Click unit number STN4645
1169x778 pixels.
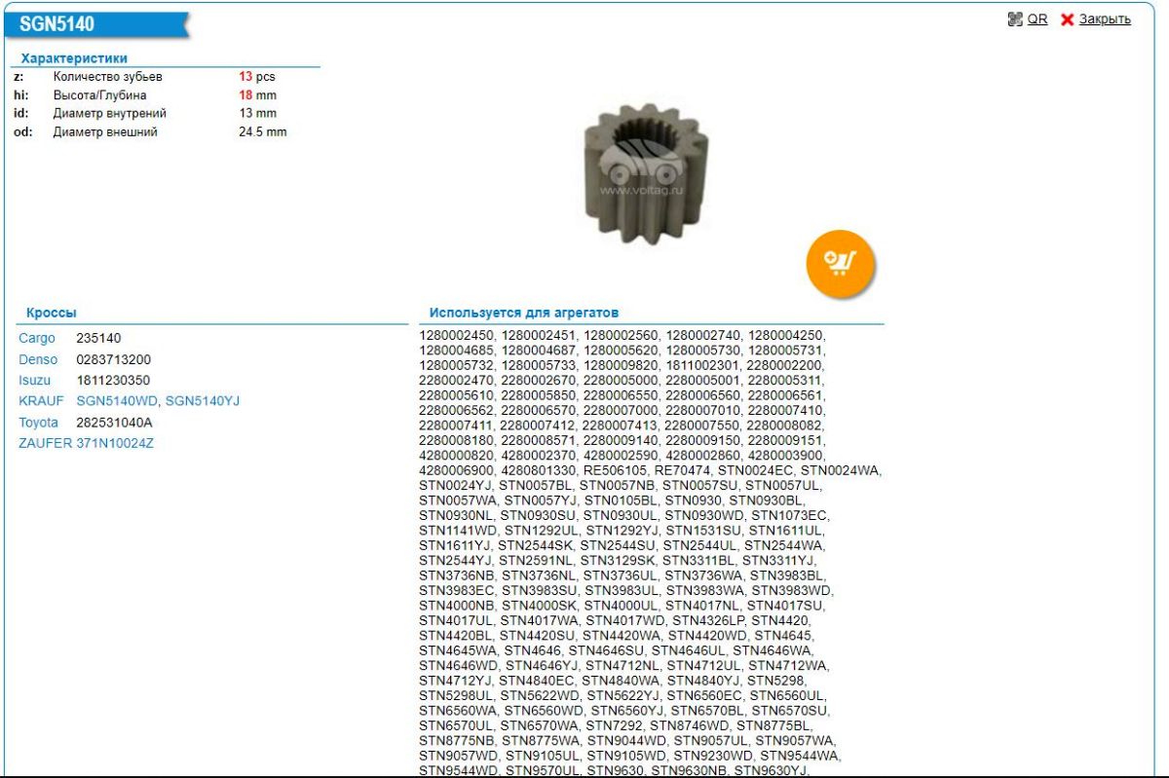(x=783, y=637)
